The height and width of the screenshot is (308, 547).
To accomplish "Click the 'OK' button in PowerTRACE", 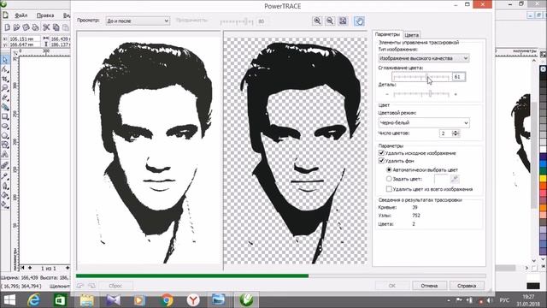I will pos(391,286).
